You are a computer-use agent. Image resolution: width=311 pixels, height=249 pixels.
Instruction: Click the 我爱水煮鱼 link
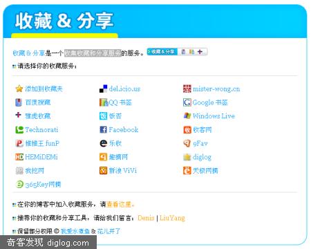(75, 231)
